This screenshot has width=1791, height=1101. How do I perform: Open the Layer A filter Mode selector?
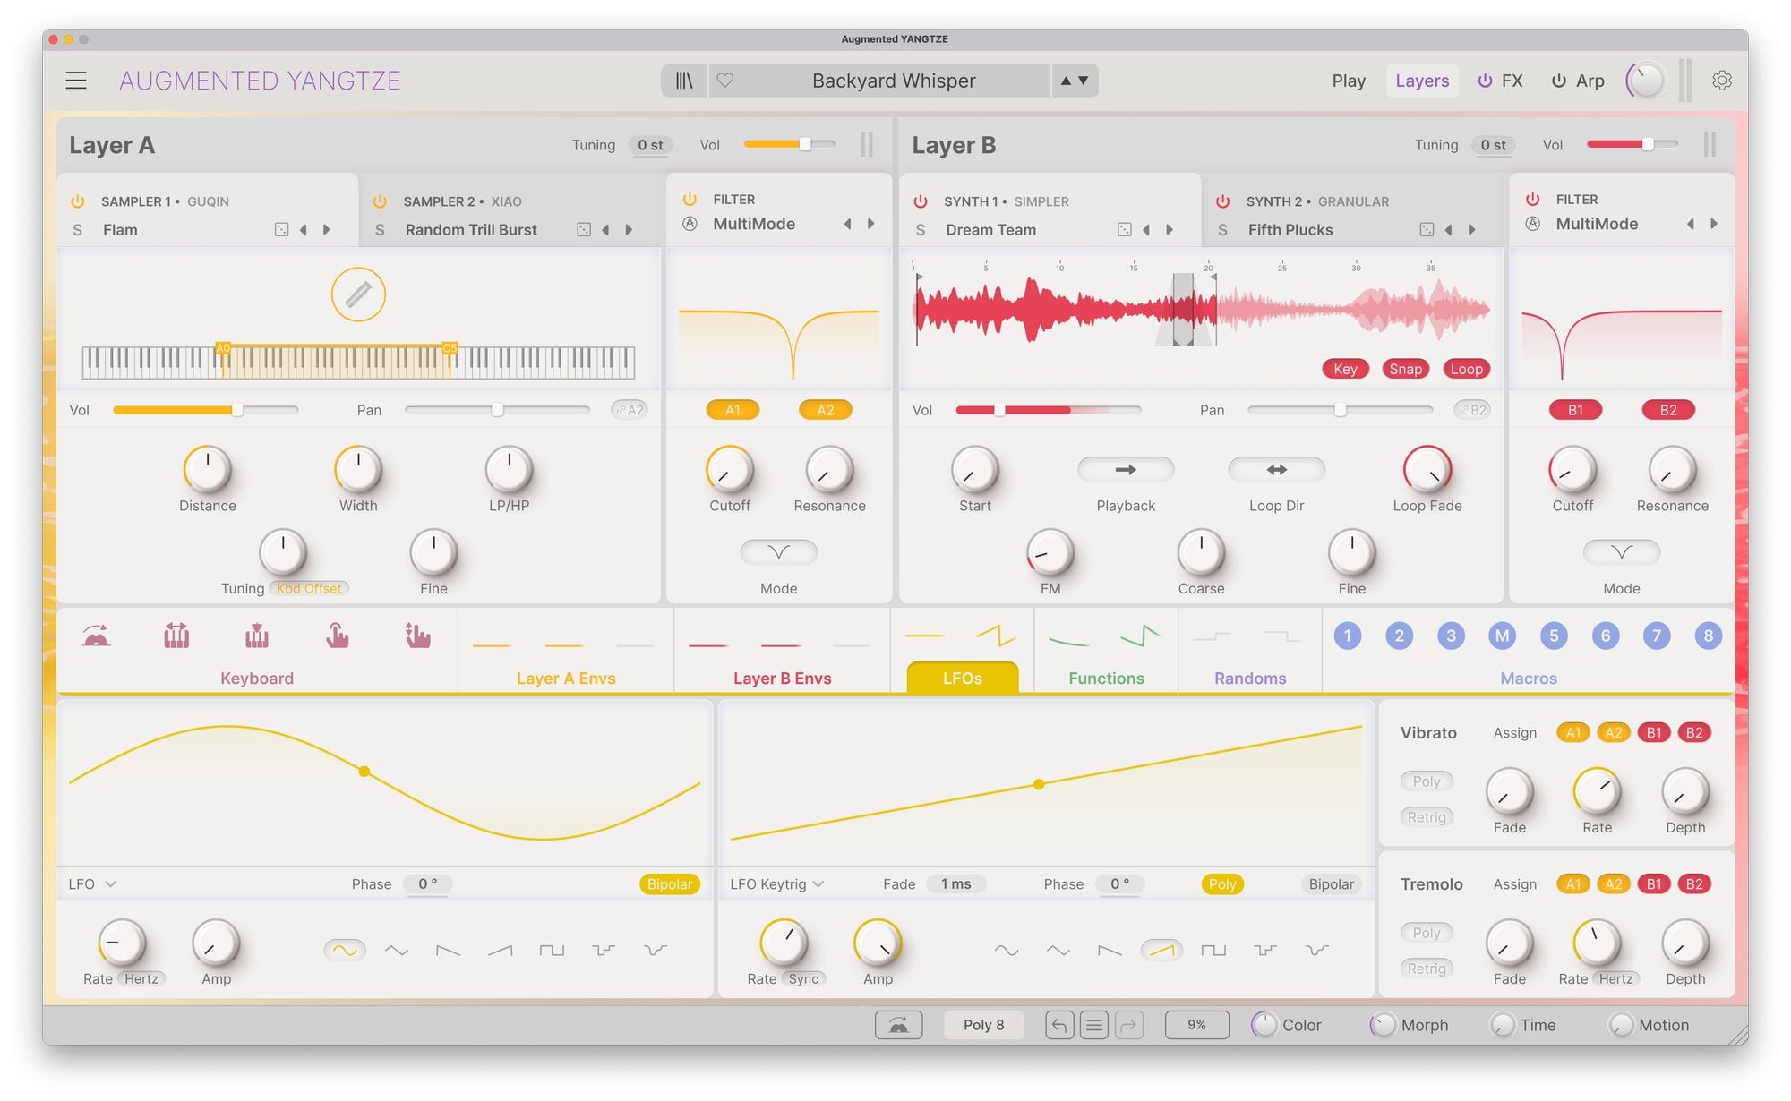778,552
